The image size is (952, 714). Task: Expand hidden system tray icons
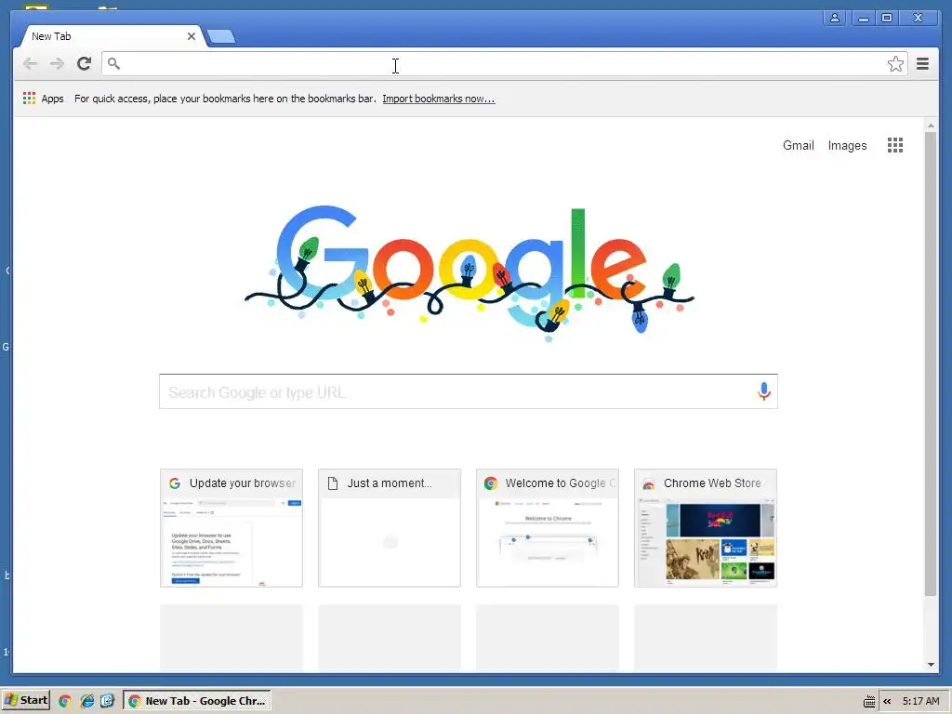tap(887, 701)
